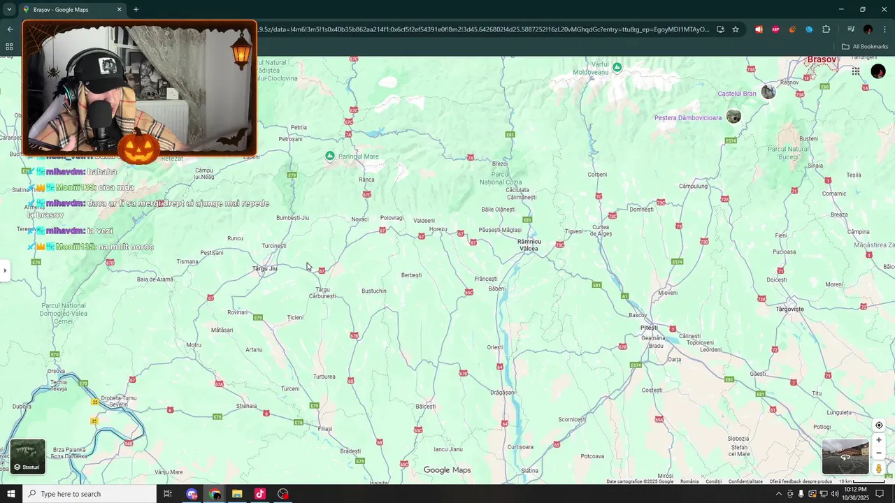Open Chrome's three-dot menu
Viewport: 895px width, 503px height.
tap(885, 29)
